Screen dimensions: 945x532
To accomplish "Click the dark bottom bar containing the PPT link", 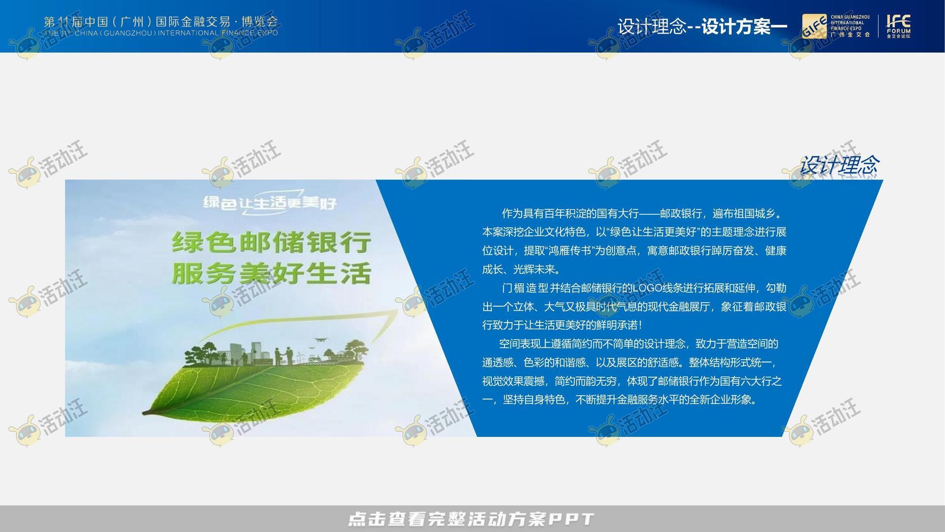I will [x=472, y=518].
